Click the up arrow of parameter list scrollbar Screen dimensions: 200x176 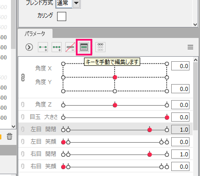[195, 60]
